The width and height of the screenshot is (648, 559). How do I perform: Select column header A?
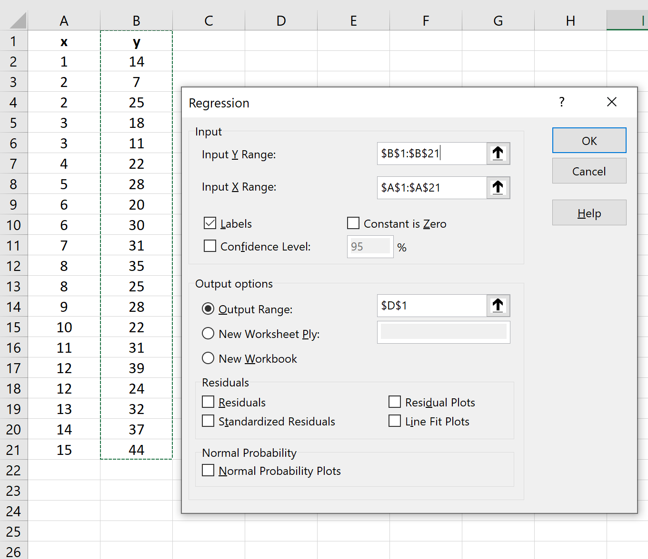(x=64, y=20)
